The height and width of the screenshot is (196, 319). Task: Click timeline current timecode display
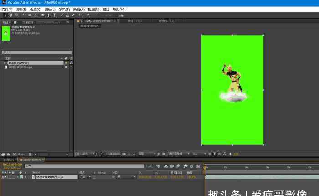12,165
